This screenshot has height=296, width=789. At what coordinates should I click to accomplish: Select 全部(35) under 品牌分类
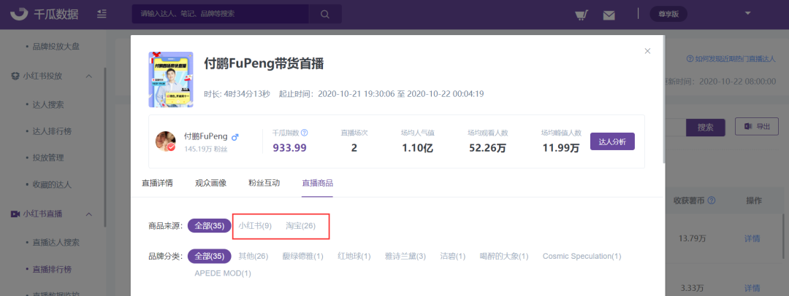(x=210, y=257)
